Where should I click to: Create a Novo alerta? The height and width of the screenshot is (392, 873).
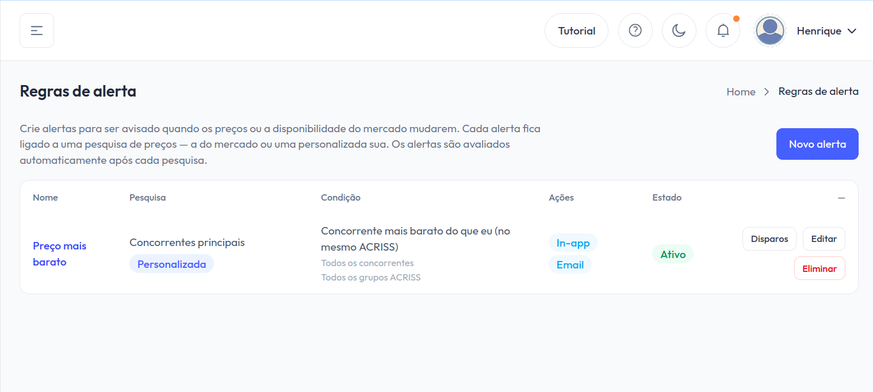coord(817,144)
